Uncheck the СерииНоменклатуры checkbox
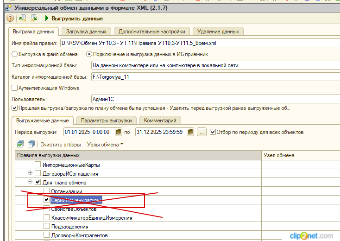 pos(46,200)
